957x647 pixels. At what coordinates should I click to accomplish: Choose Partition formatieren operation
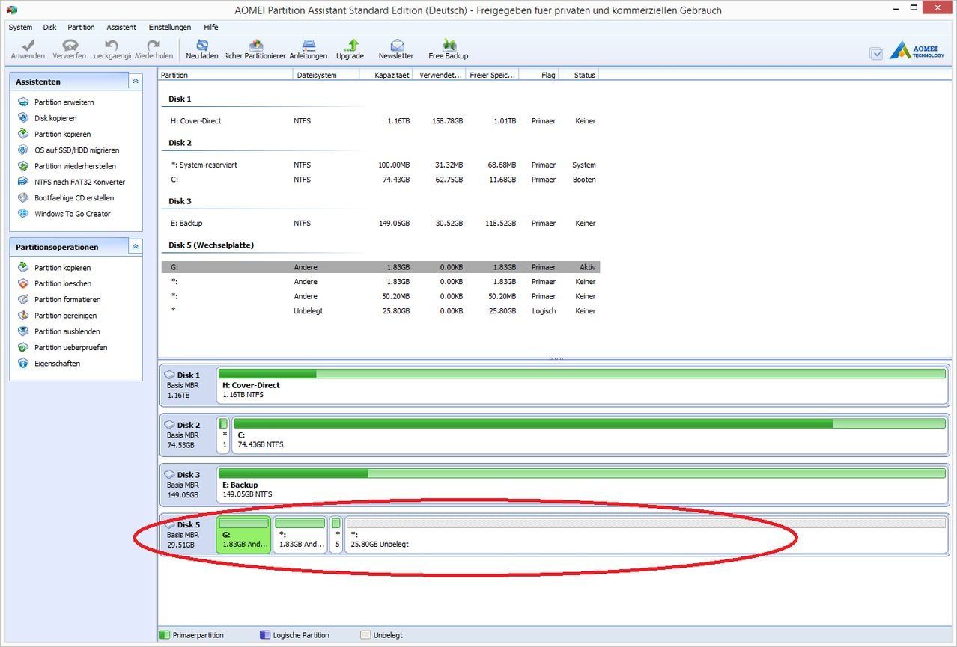(x=67, y=300)
